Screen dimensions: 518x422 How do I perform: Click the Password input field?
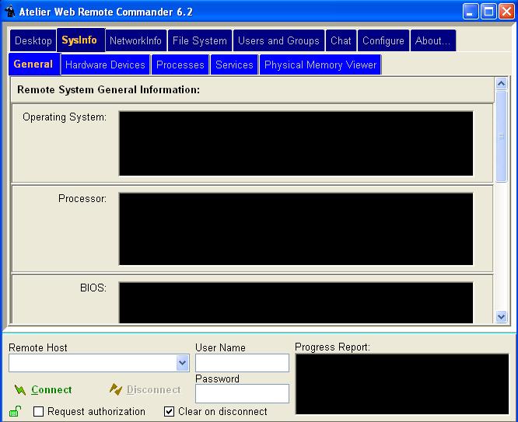tap(242, 393)
